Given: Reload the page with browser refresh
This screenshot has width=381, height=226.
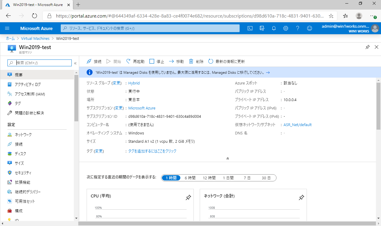Looking at the screenshot, I should coord(34,16).
